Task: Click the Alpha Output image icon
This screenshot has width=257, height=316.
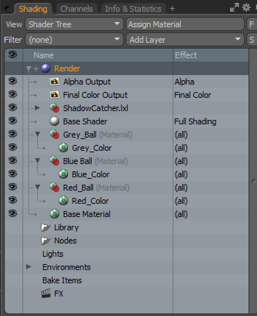Action: [54, 82]
